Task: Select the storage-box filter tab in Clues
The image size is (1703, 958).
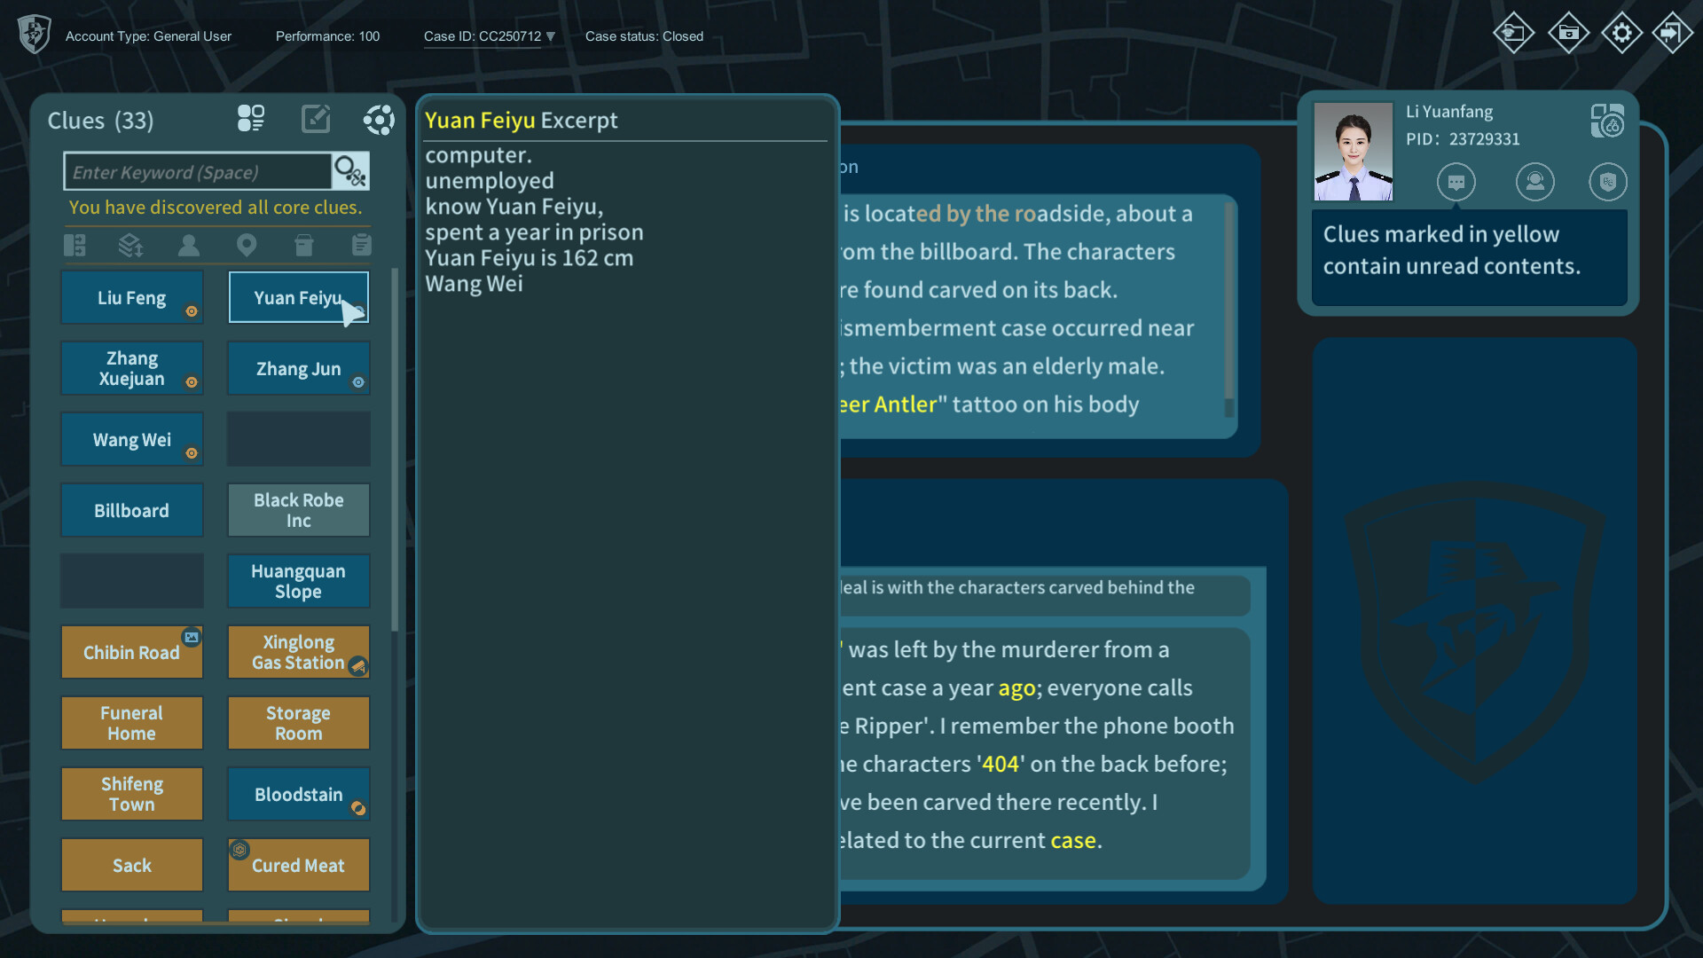Action: click(x=304, y=245)
